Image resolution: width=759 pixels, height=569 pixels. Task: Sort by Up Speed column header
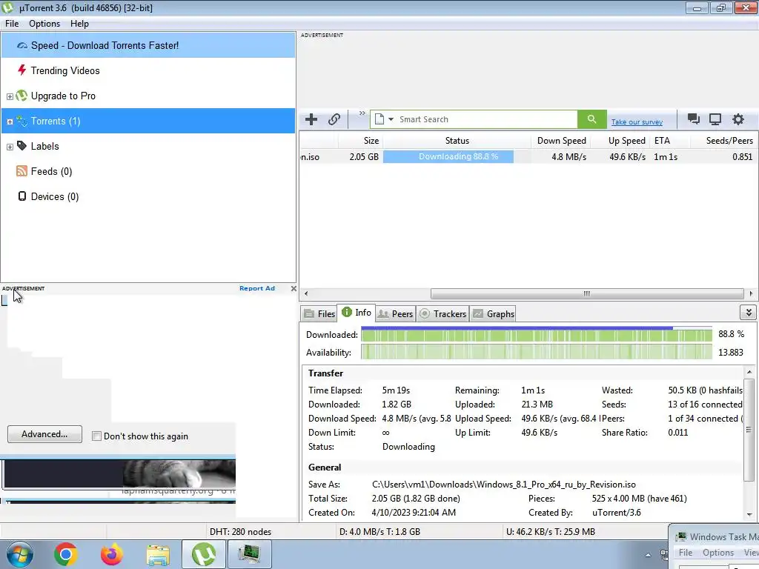click(x=620, y=141)
